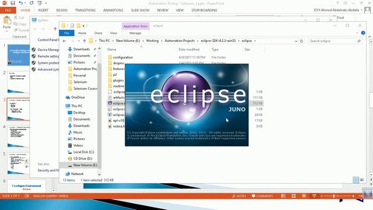Expand chevron after This PC in address path
The width and height of the screenshot is (373, 210).
pos(113,41)
